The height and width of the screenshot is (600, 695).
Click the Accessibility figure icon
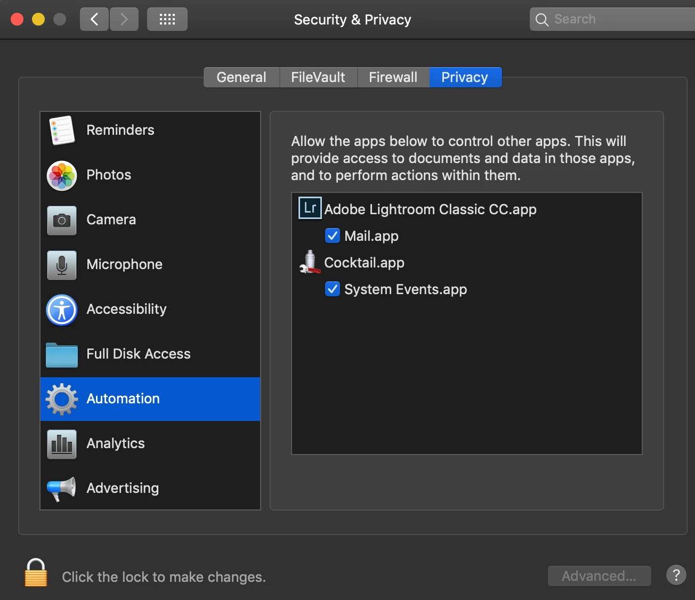(x=62, y=310)
